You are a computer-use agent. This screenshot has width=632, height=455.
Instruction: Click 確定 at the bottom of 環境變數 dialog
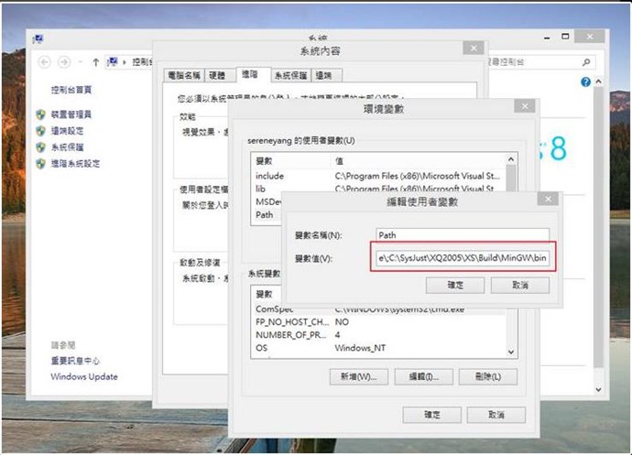432,415
